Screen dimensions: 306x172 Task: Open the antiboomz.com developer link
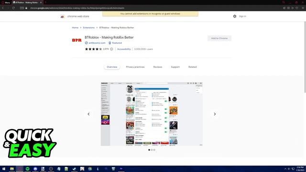click(x=97, y=43)
